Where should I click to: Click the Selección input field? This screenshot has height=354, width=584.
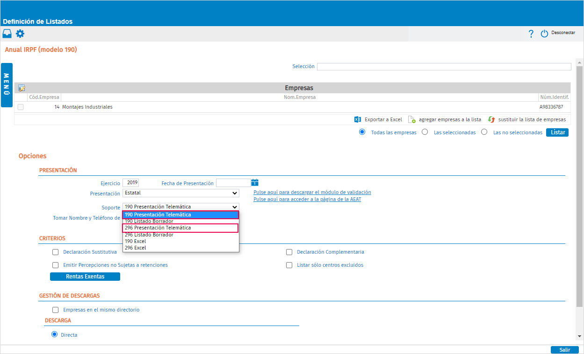[444, 67]
